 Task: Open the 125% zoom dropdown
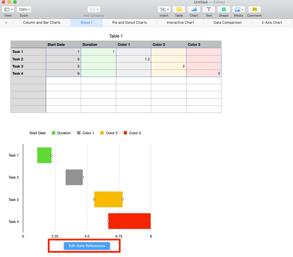tap(23, 9)
